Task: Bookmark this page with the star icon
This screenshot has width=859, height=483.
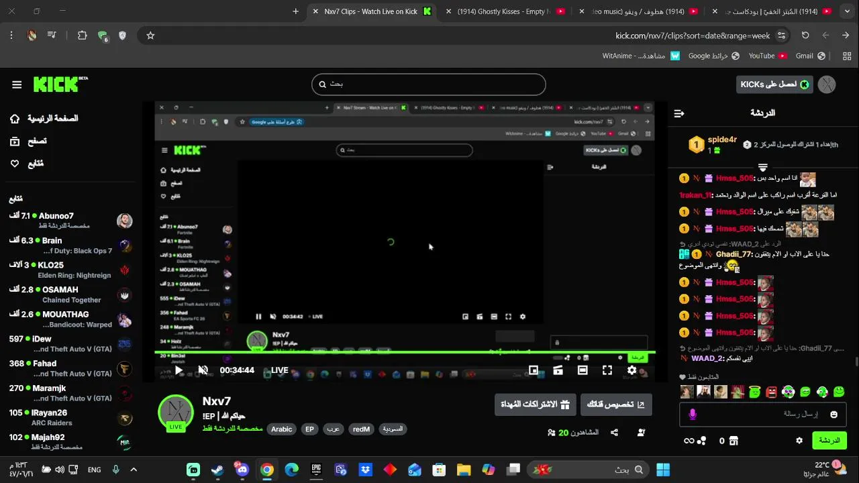Action: 150,36
